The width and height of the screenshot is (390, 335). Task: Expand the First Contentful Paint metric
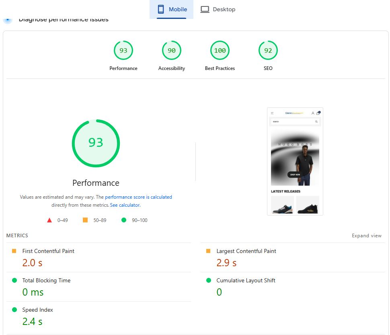point(48,251)
